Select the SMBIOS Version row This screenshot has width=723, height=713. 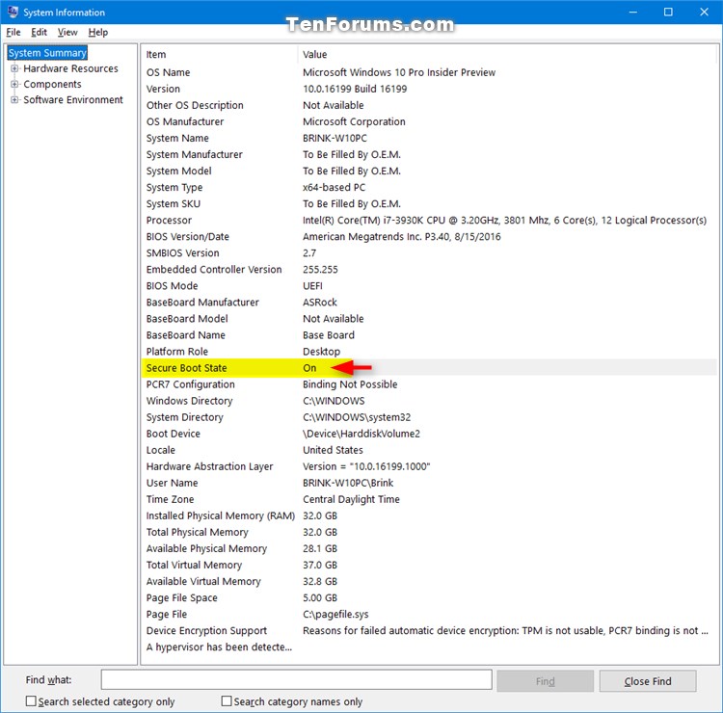pos(429,253)
